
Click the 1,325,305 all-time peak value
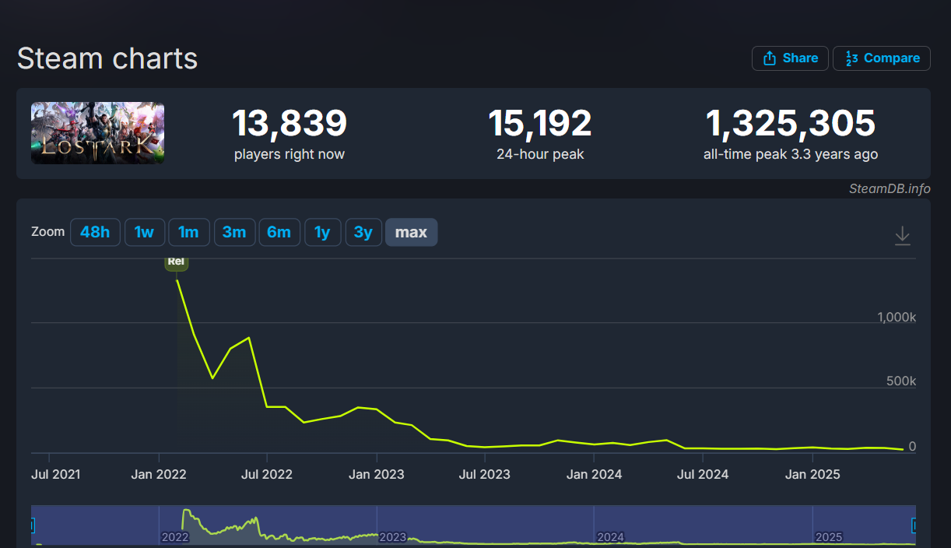791,123
